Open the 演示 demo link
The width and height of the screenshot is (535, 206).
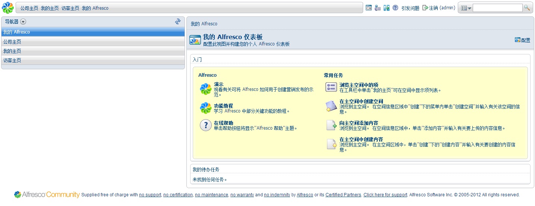click(218, 84)
